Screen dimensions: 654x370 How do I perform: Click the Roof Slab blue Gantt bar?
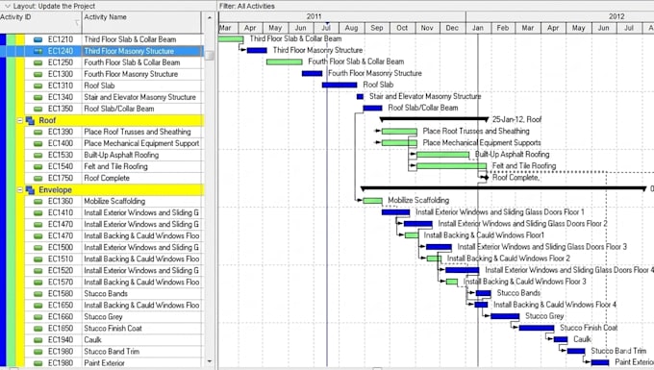340,85
